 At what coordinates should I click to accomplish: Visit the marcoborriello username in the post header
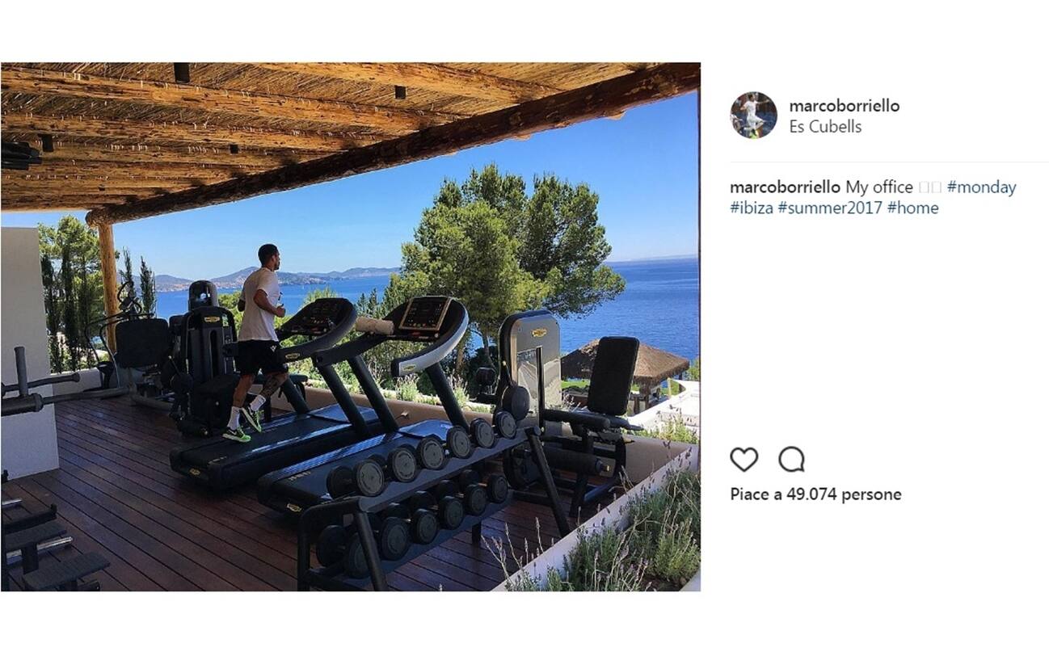click(844, 105)
